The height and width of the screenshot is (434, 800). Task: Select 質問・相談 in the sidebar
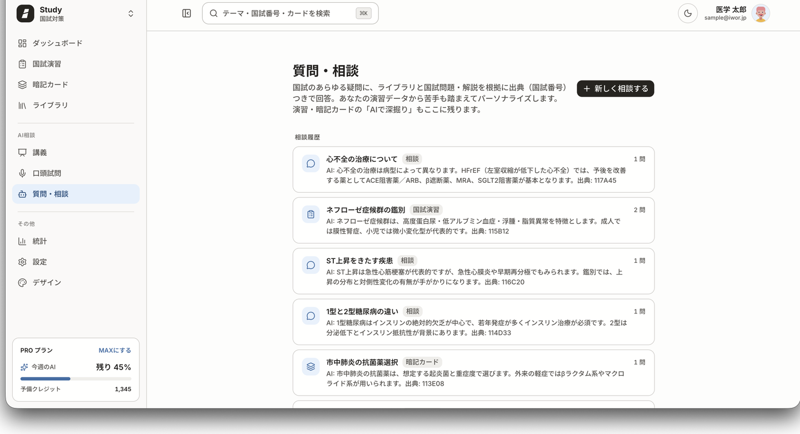point(76,194)
